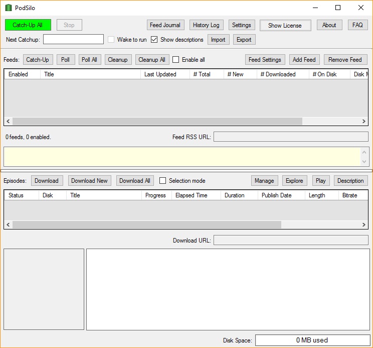Screen dimensions: 373x348
Task: Check Enable all checkbox
Action: coord(175,60)
